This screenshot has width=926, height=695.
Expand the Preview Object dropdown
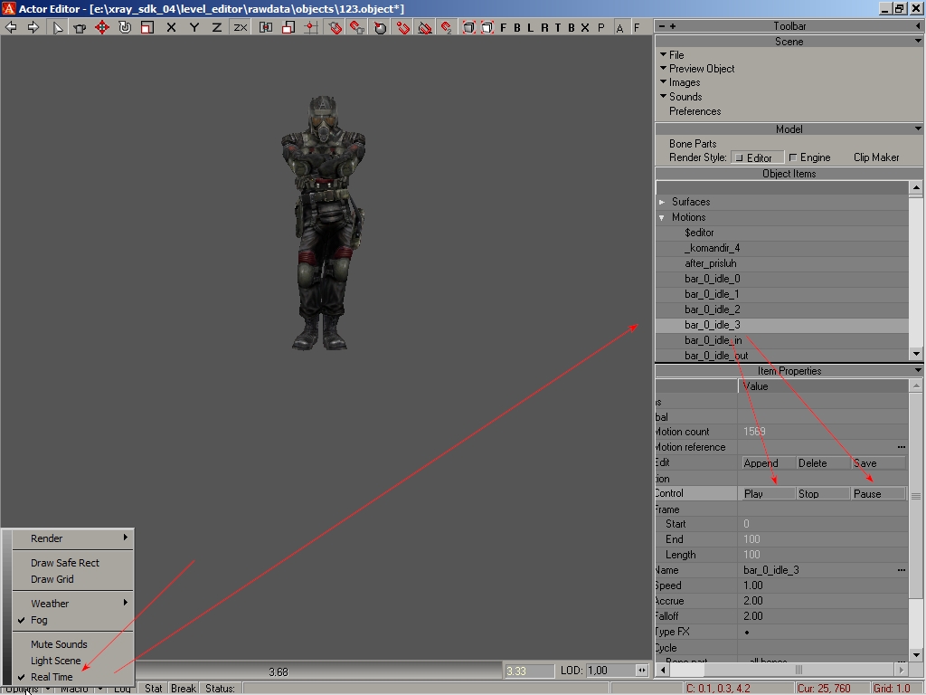click(697, 69)
